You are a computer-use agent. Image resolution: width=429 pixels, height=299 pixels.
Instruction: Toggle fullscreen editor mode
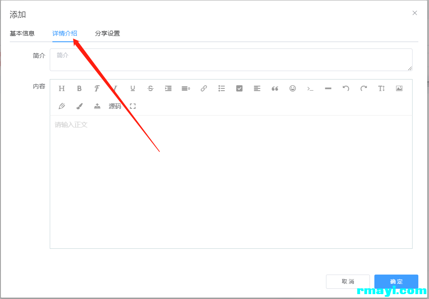pos(133,106)
